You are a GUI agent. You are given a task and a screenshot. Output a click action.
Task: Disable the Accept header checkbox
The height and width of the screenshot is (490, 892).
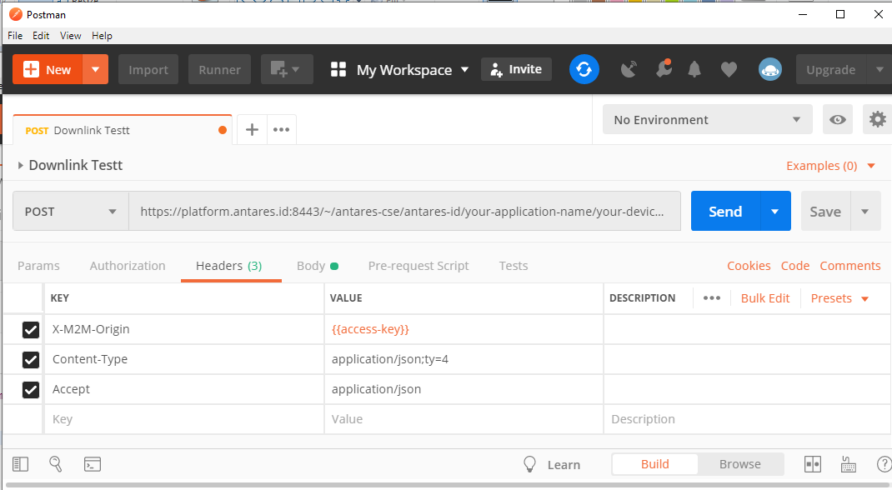[x=31, y=390]
